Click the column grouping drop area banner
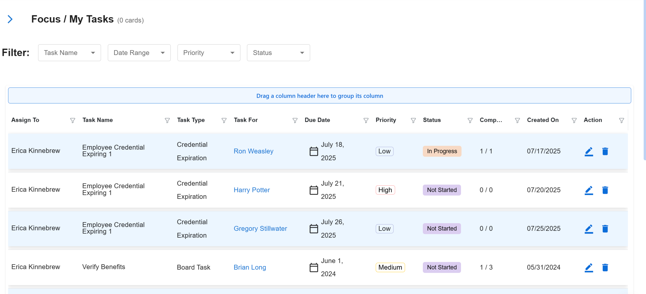The height and width of the screenshot is (294, 646). tap(320, 96)
